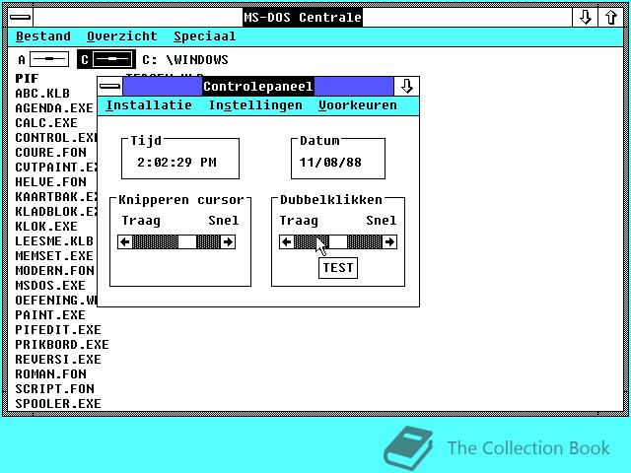The height and width of the screenshot is (473, 631).
Task: Click left arrow of Dubbelklikken slider
Action: click(287, 242)
